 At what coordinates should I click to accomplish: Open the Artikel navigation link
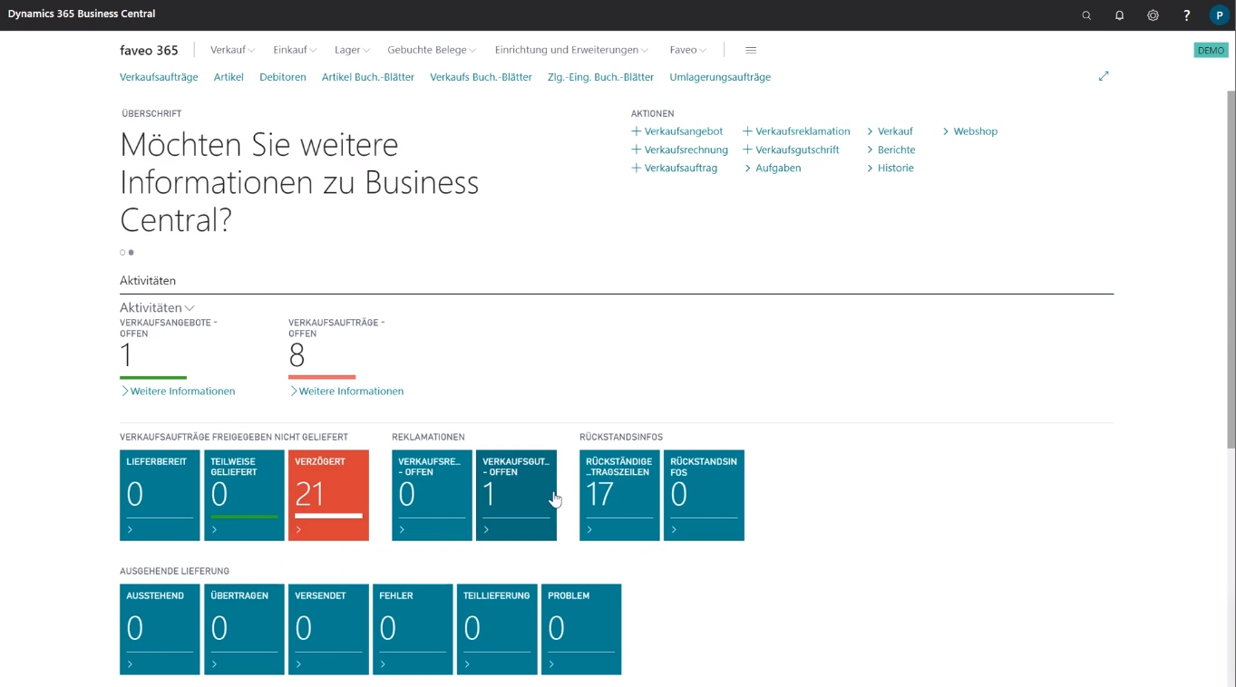tap(229, 77)
